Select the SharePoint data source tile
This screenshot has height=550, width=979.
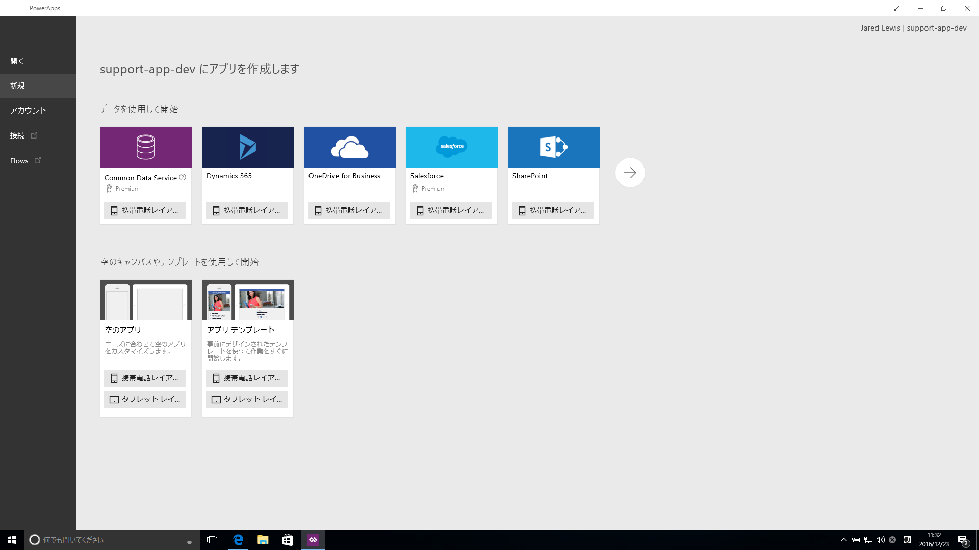[x=553, y=147]
